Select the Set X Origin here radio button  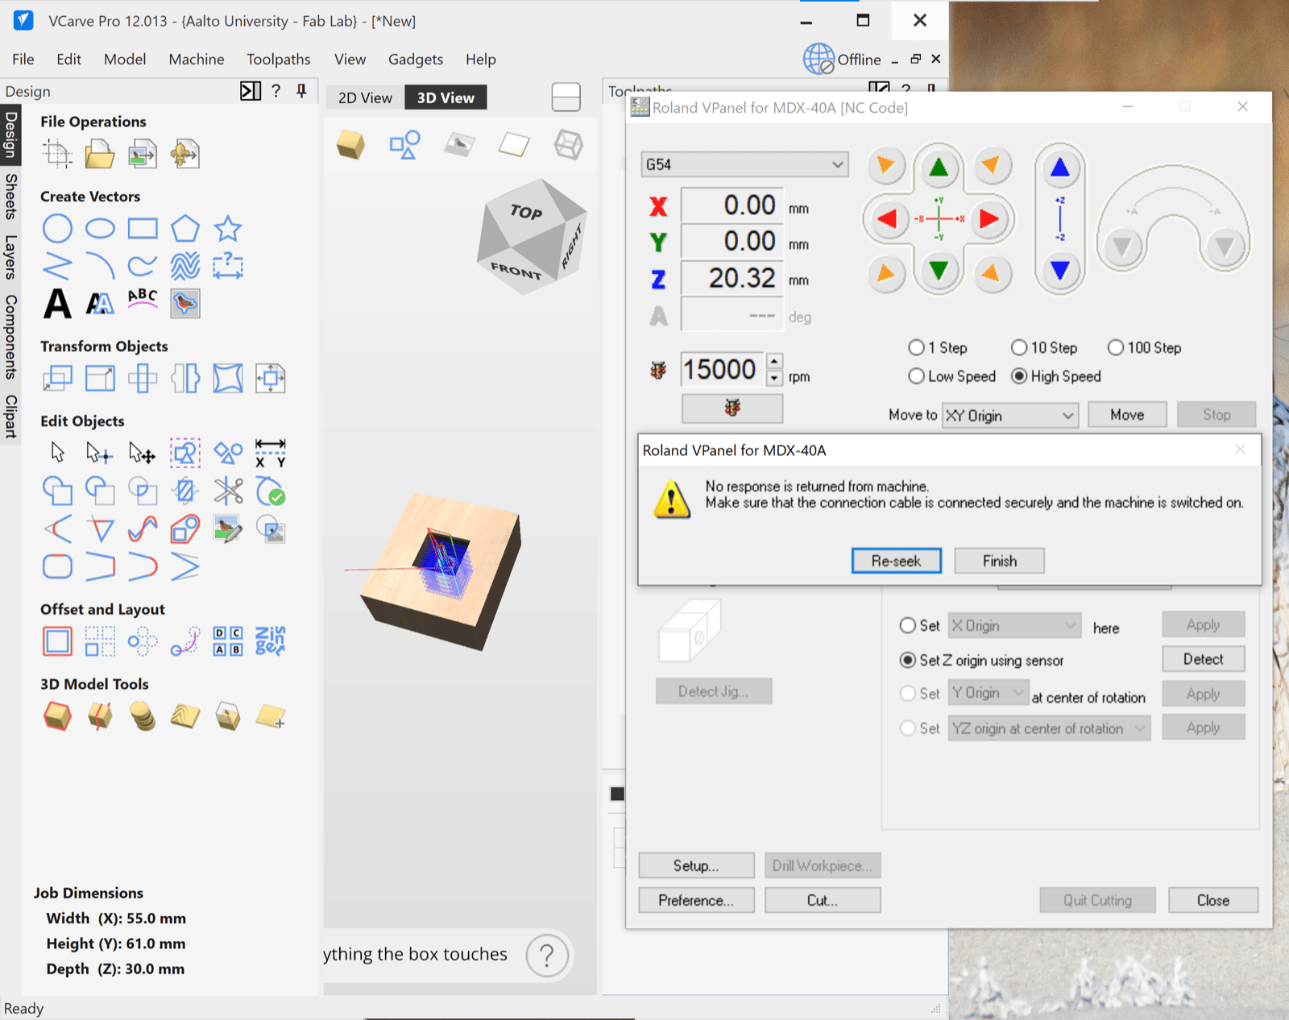tap(908, 625)
